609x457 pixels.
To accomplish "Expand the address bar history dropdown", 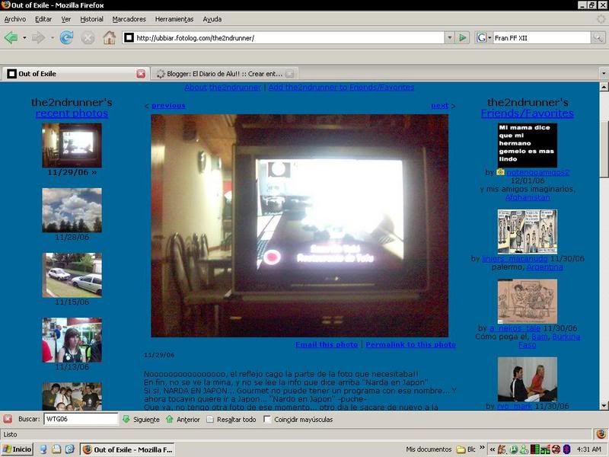I will click(449, 37).
